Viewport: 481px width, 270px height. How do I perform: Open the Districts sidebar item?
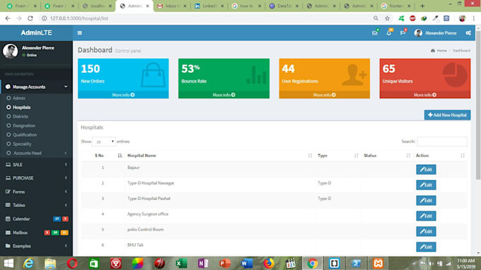21,117
